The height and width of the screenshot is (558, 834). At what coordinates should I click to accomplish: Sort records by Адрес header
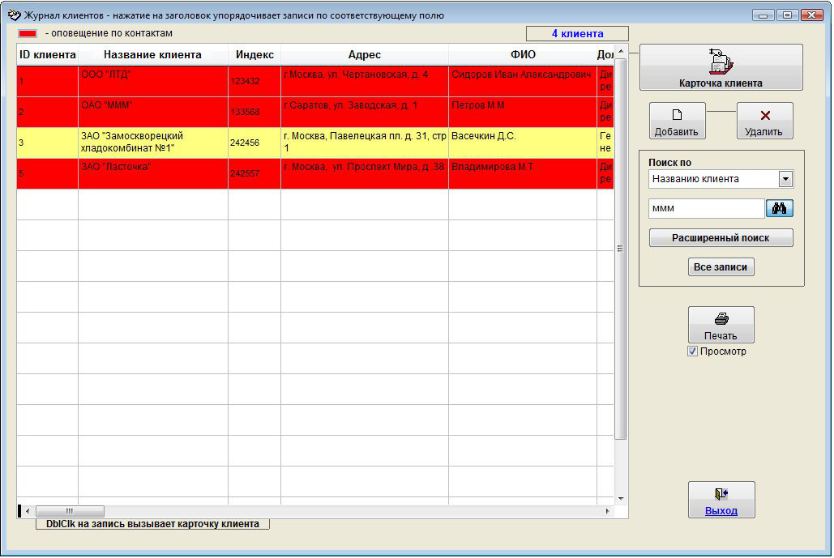tap(364, 55)
